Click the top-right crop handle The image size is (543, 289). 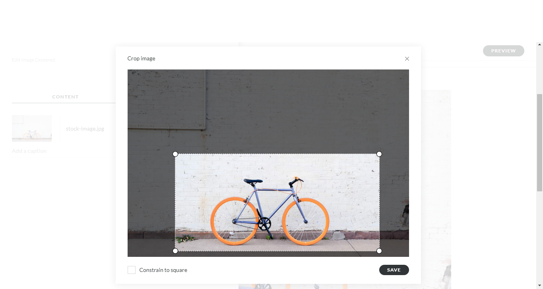379,154
